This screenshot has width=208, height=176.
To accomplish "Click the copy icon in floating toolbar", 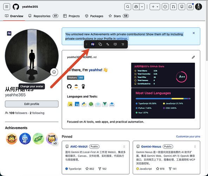I will (100, 44).
